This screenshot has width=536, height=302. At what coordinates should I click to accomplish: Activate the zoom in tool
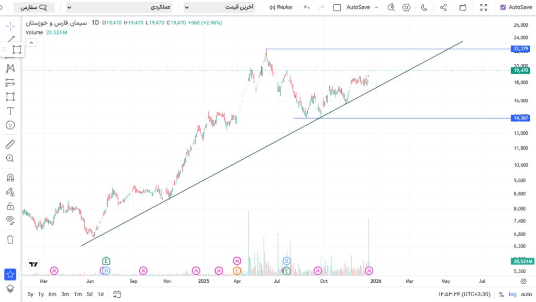click(10, 158)
